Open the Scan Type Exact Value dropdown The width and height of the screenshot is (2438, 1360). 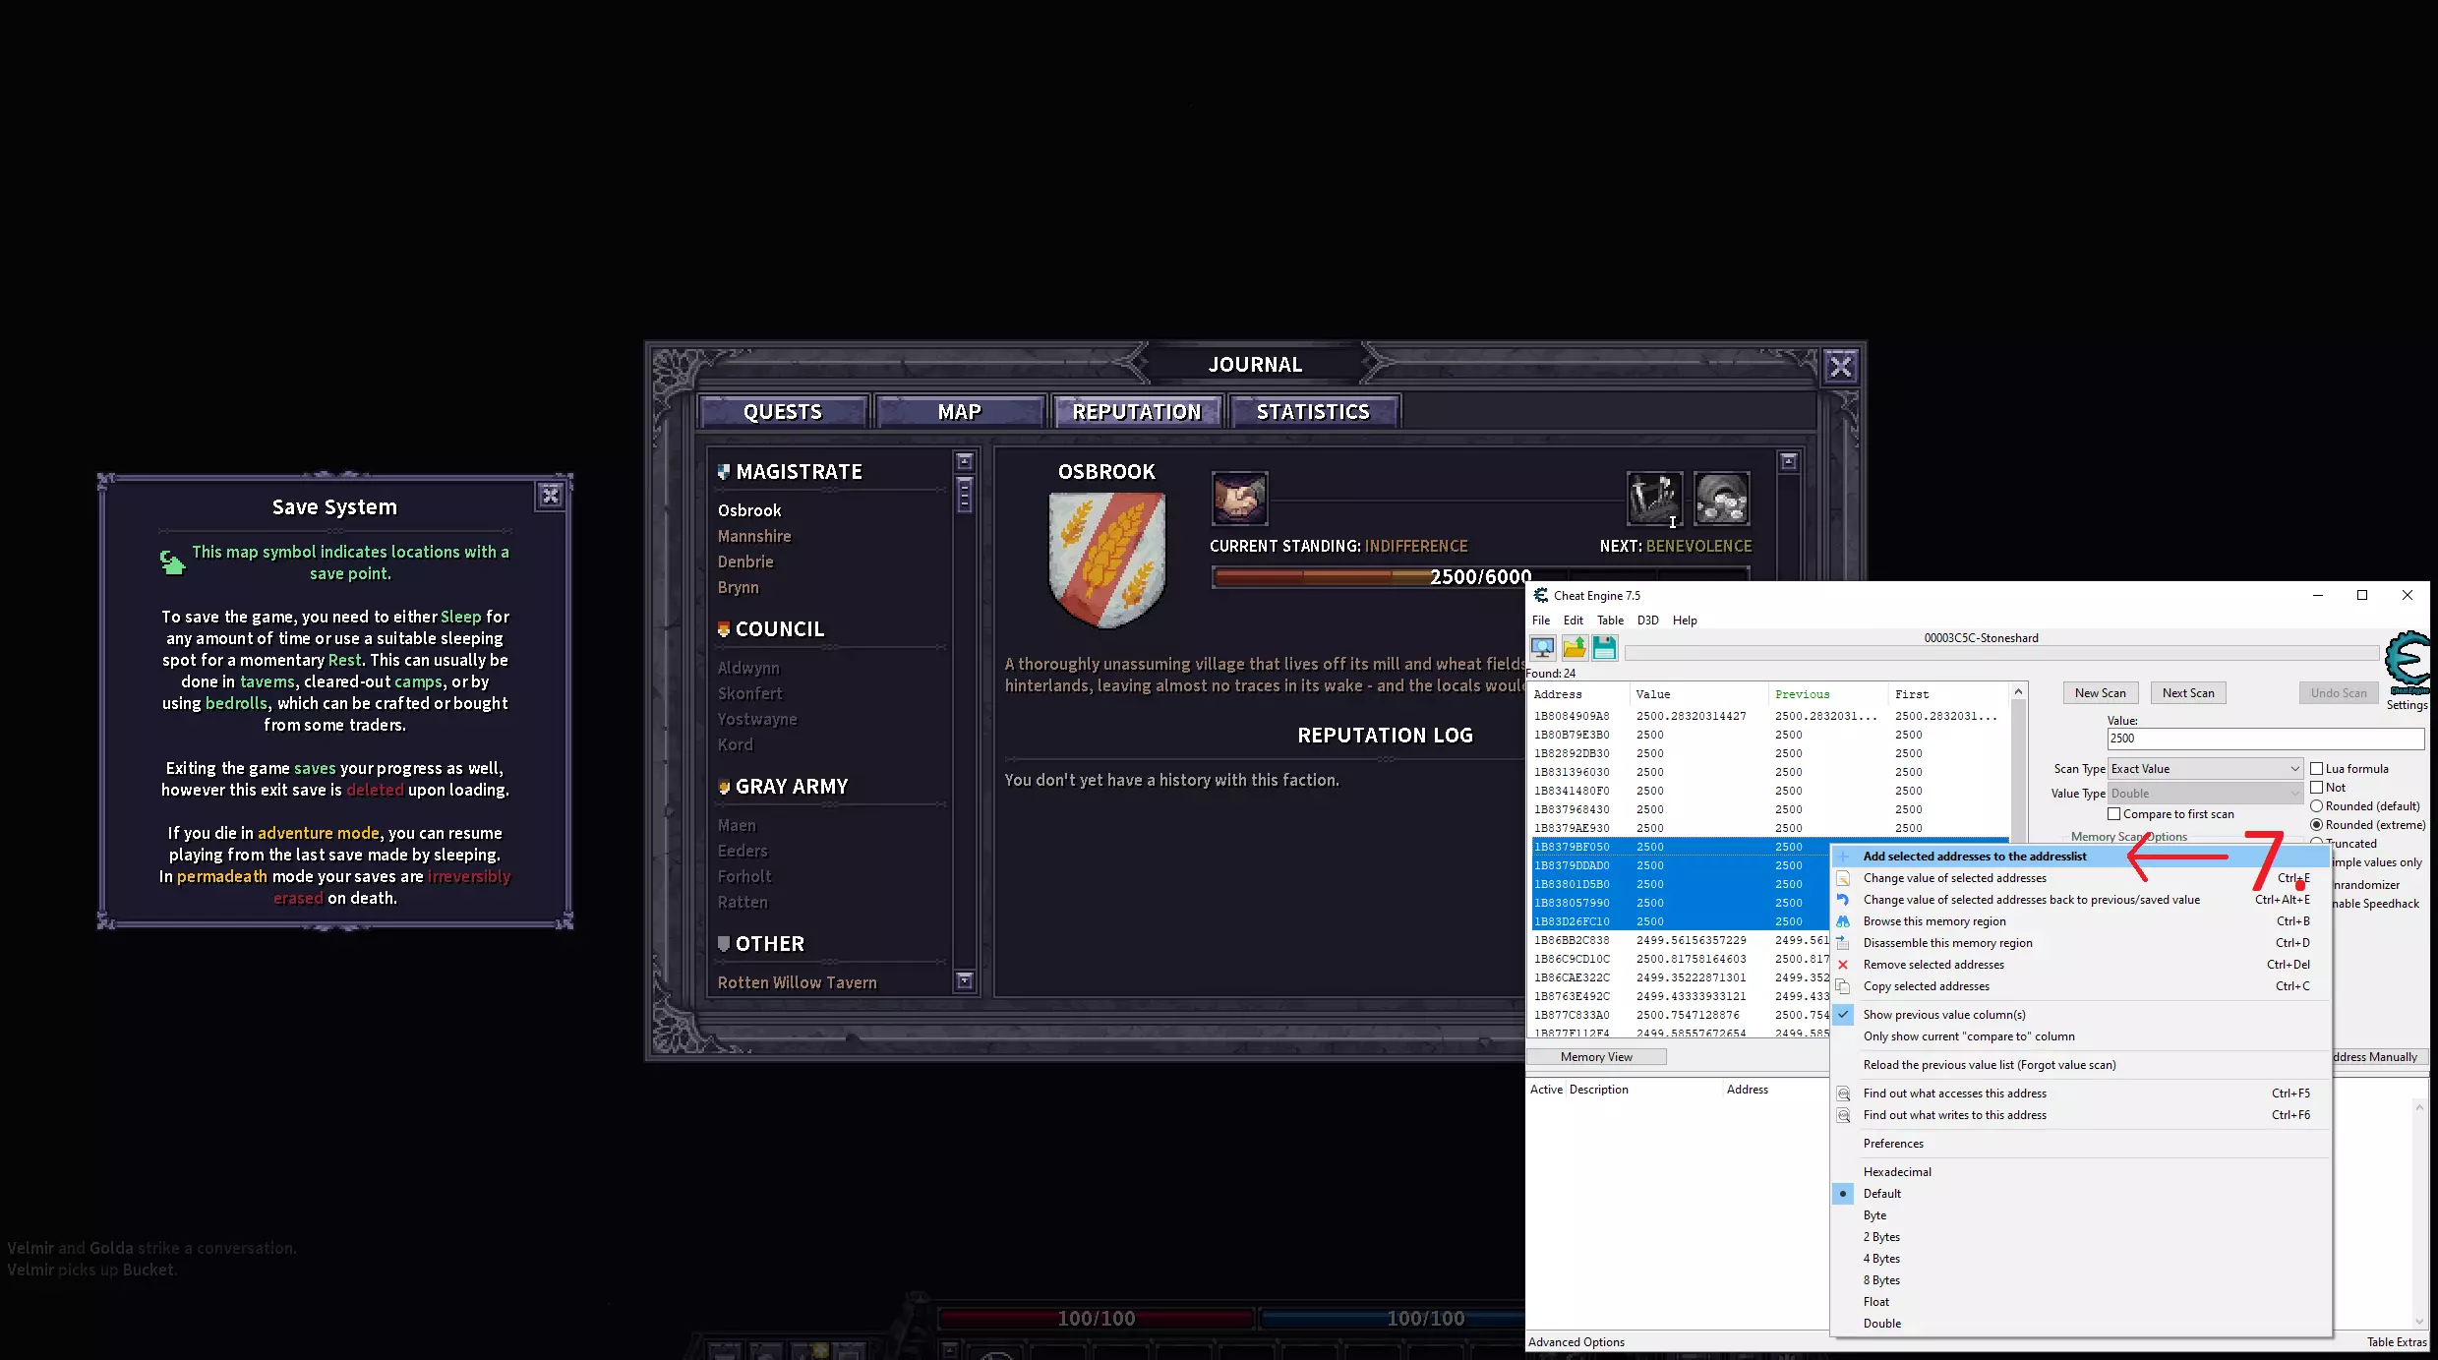(2204, 769)
